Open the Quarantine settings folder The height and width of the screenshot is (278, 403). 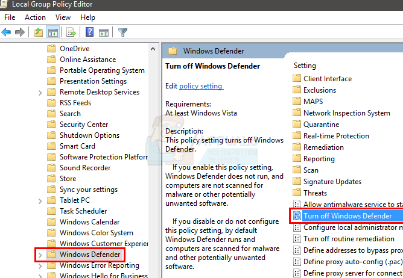[321, 125]
